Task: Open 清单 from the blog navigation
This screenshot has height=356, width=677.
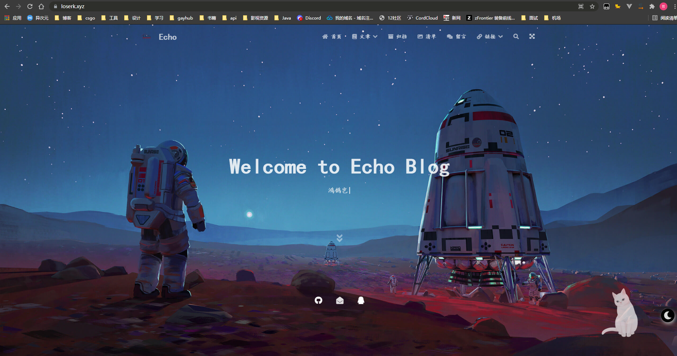Action: 426,37
